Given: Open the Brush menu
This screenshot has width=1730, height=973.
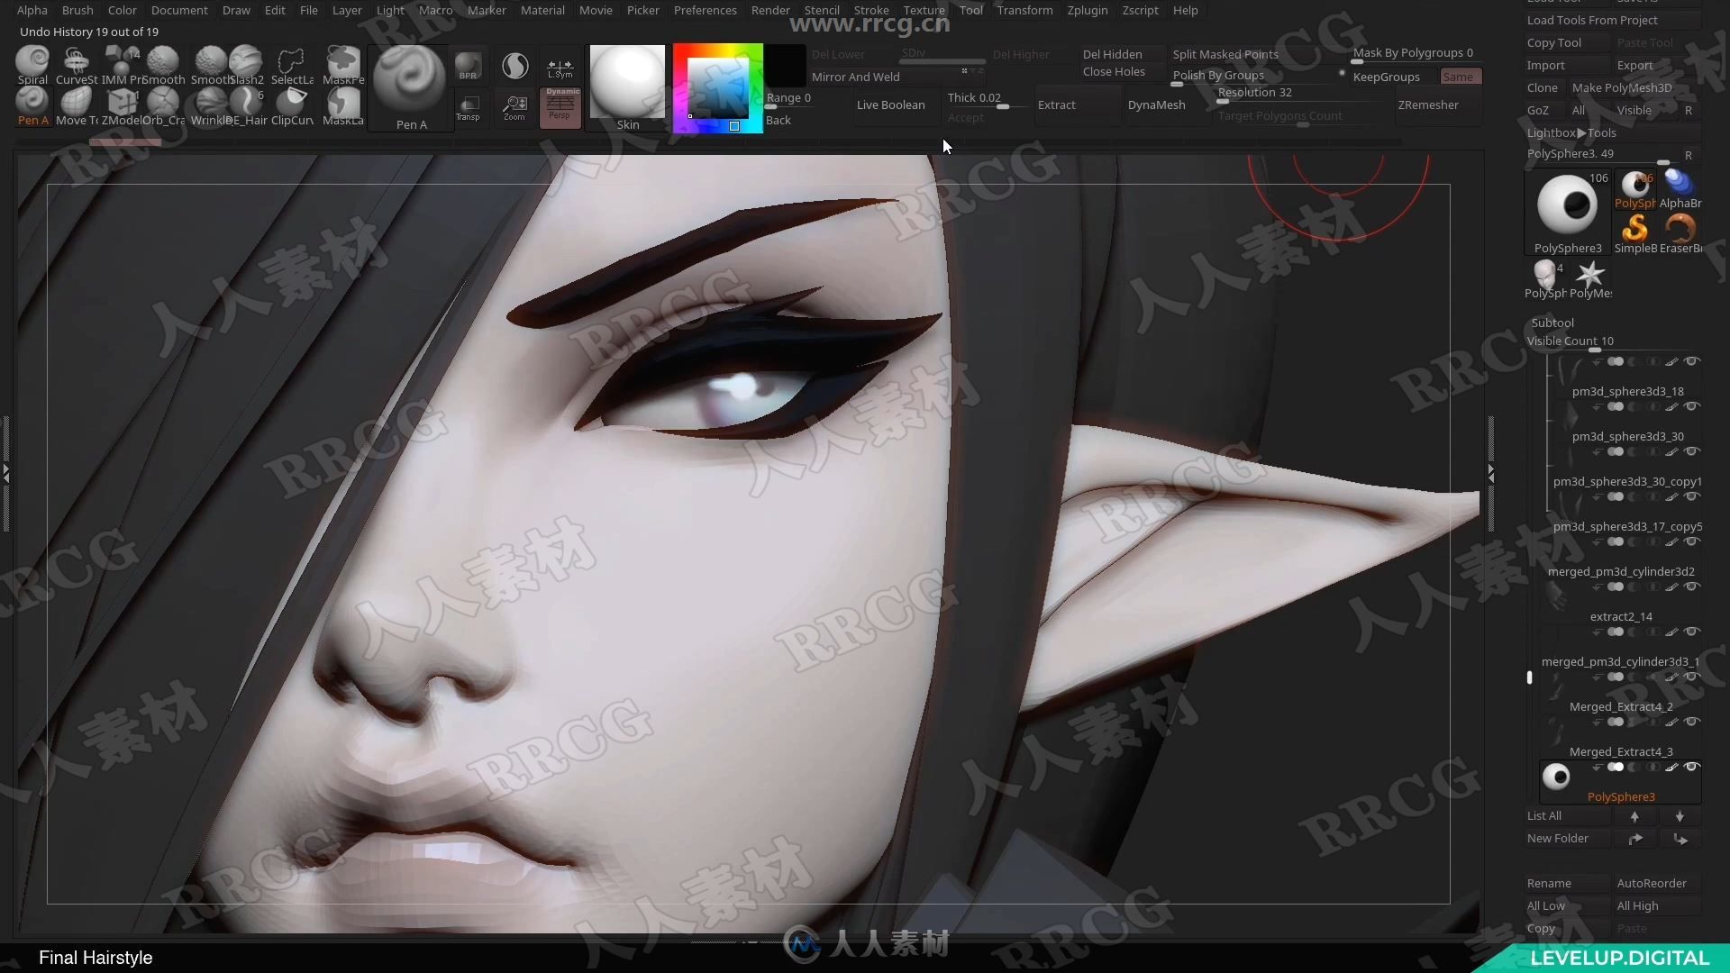Looking at the screenshot, I should (x=77, y=10).
